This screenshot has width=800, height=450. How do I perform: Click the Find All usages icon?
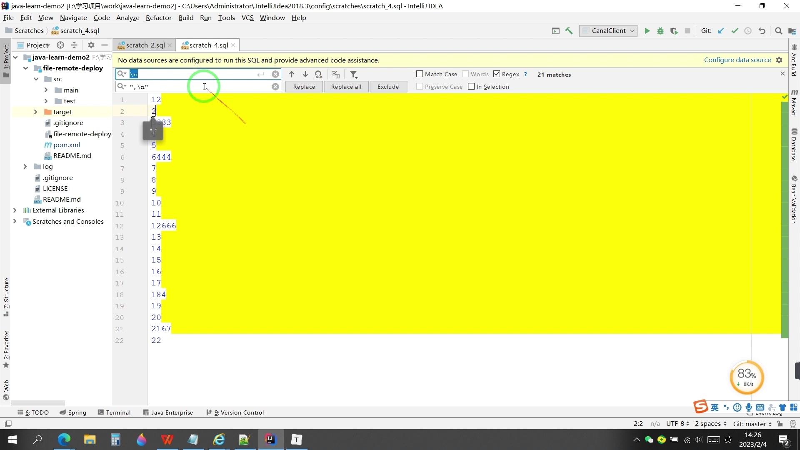(319, 74)
